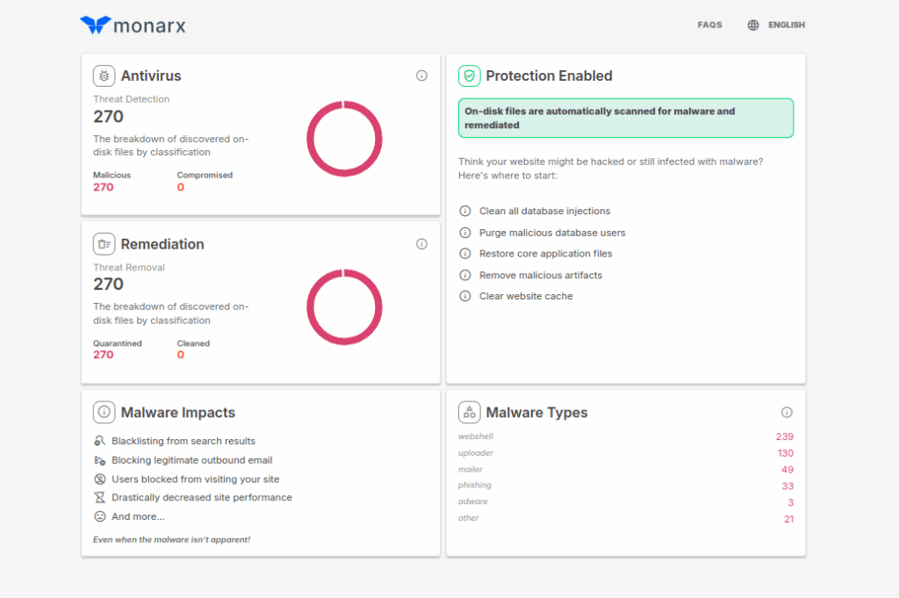Open the ENGLISH language selector
899x598 pixels.
[x=786, y=25]
